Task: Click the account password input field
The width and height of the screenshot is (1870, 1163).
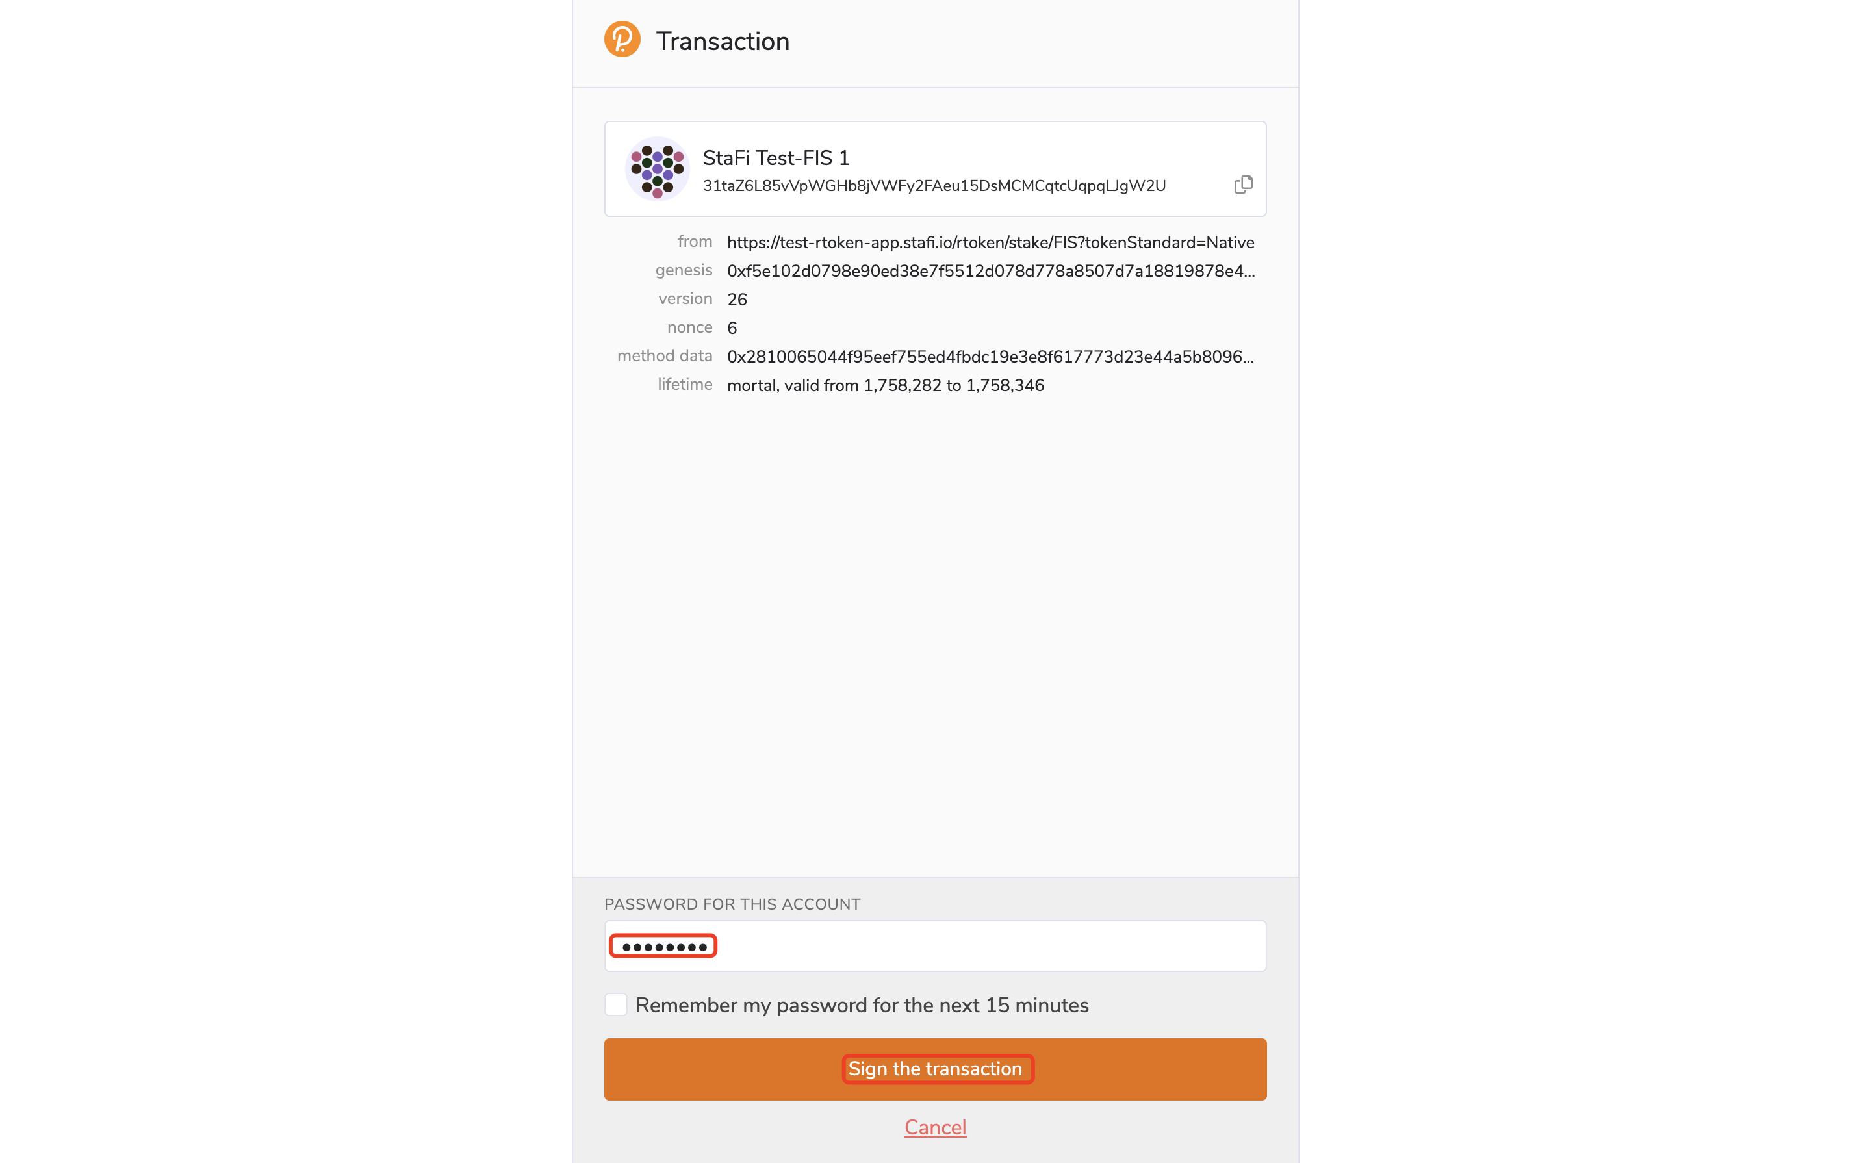Action: [934, 946]
